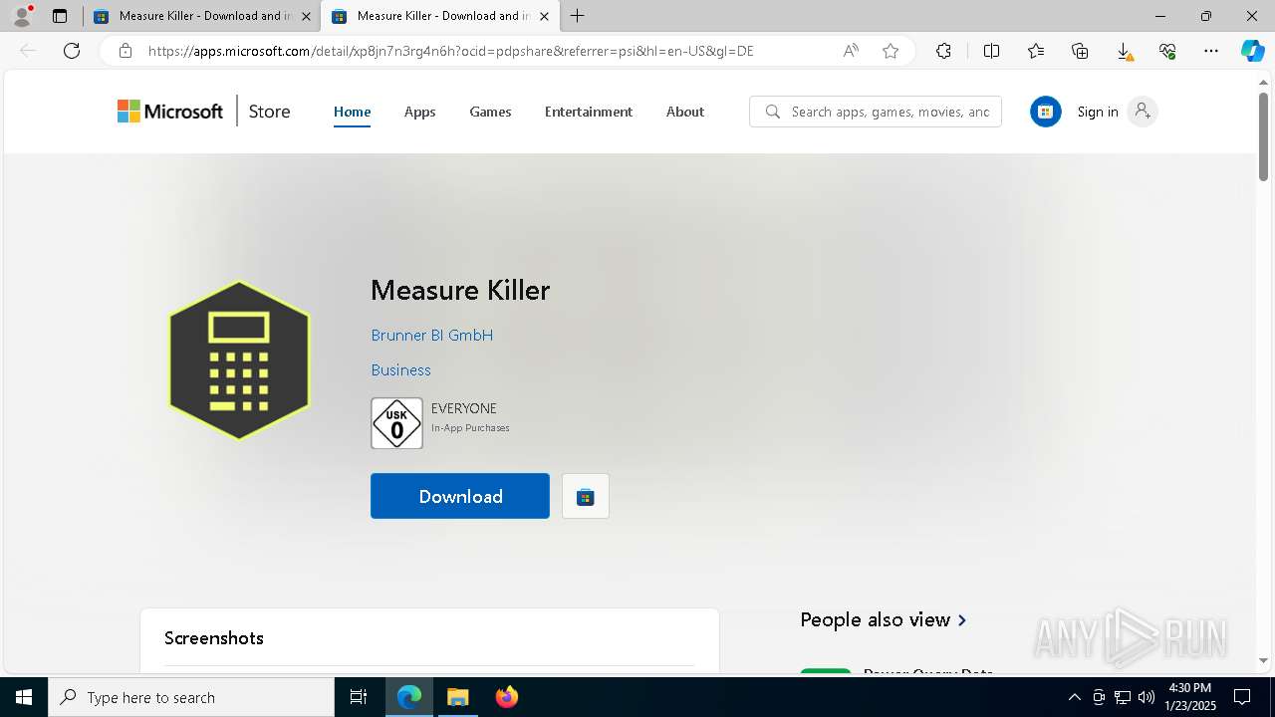1275x717 pixels.
Task: Close the active second Measure Killer tab
Action: [544, 16]
